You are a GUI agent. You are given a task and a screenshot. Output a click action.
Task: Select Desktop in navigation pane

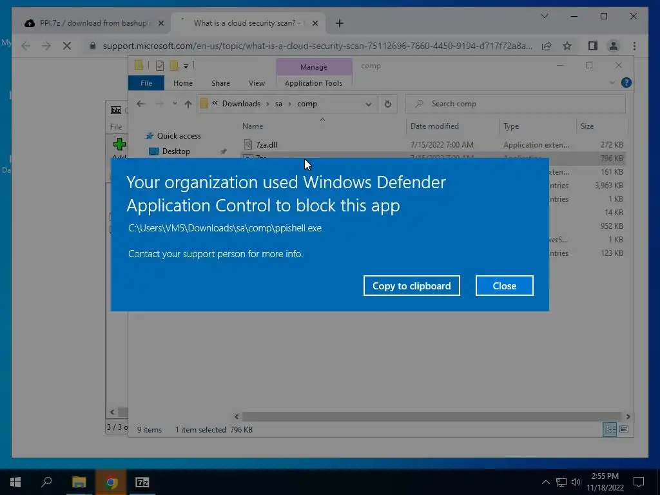[176, 151]
